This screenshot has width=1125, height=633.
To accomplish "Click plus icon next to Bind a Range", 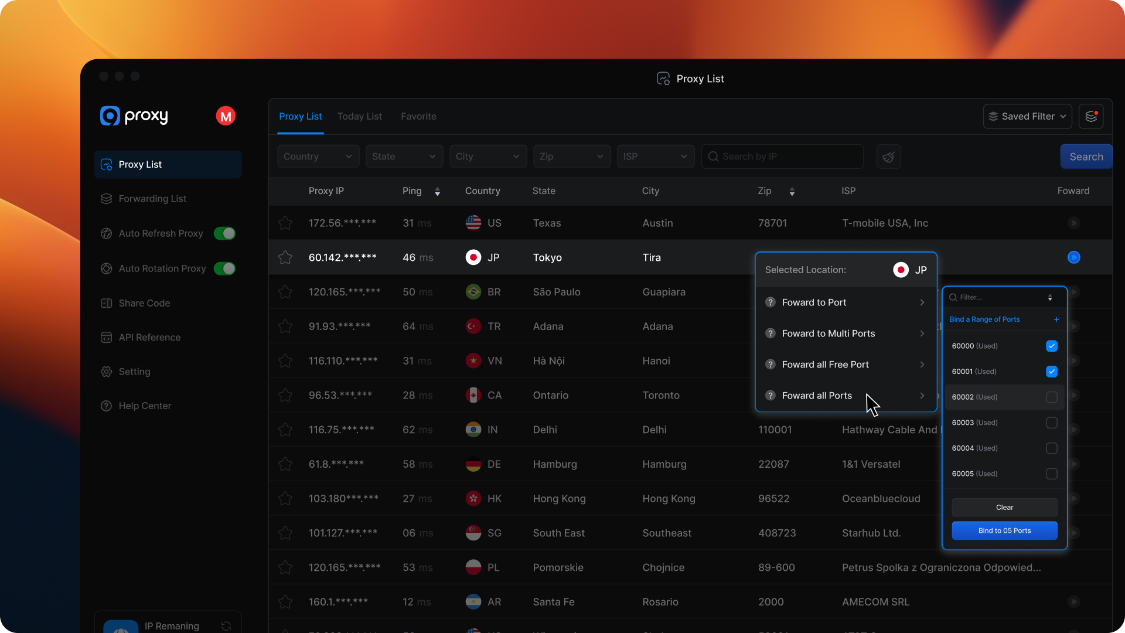I will [1056, 319].
